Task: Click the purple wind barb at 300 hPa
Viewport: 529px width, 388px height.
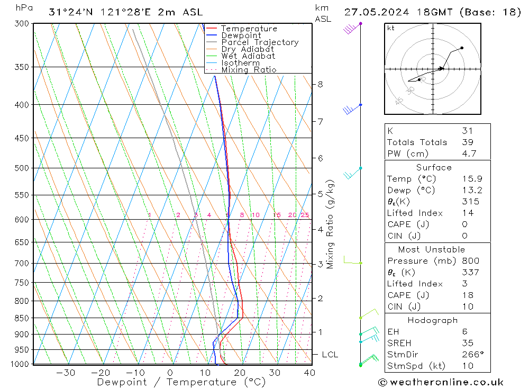Action: point(352,28)
